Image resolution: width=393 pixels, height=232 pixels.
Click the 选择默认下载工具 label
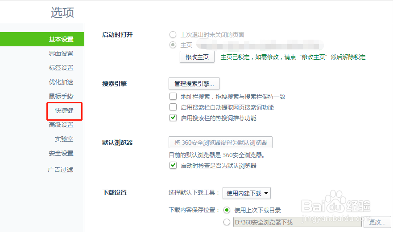194,192
